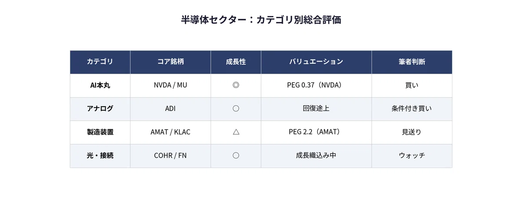Click the COHR / FN cell
This screenshot has height=218, width=522.
pyautogui.click(x=171, y=156)
